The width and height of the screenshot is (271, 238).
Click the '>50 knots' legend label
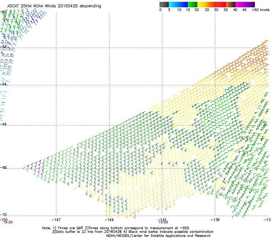260,10
